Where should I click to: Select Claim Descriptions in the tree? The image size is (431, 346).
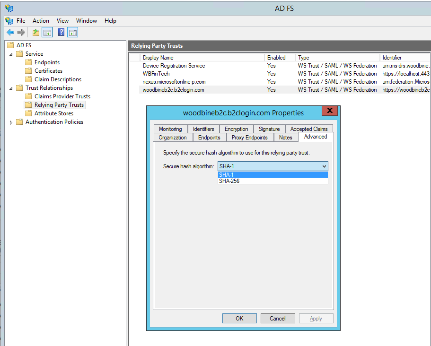click(x=58, y=79)
